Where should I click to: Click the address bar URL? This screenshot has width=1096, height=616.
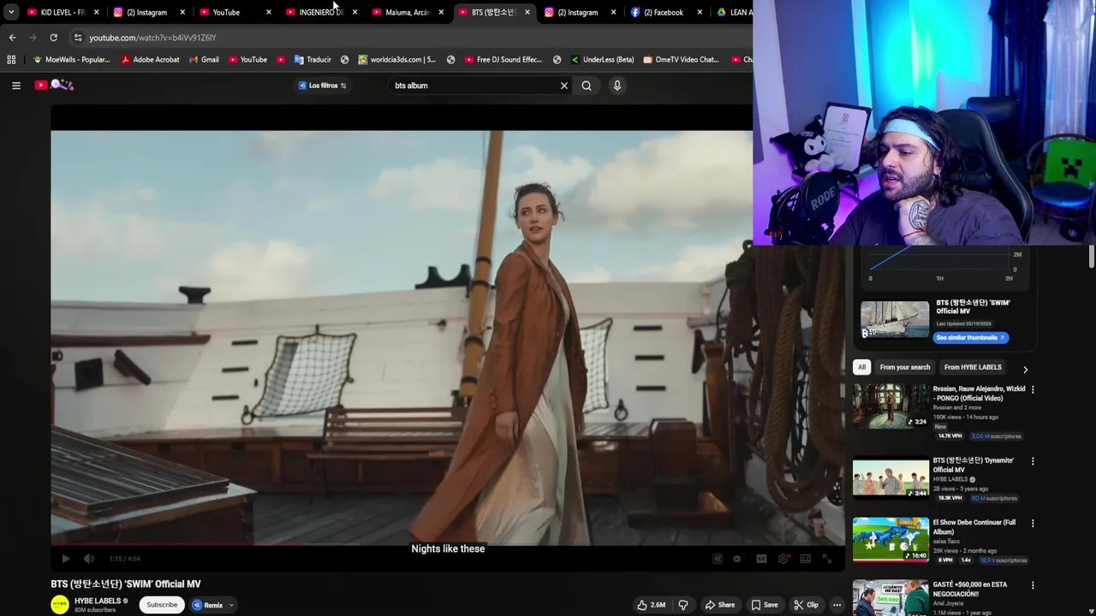click(152, 38)
